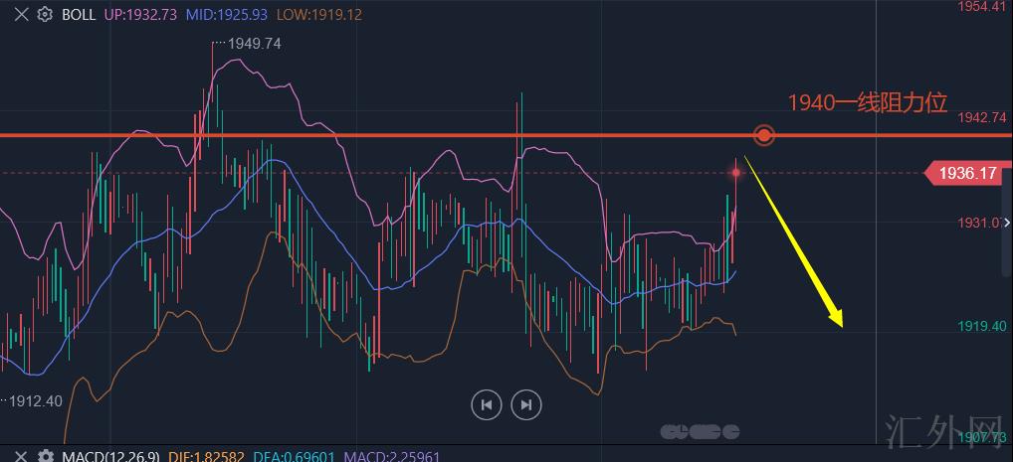
Task: Click the UP:1932.73 upper band value
Action: pos(140,14)
